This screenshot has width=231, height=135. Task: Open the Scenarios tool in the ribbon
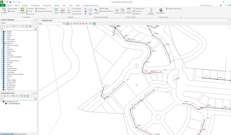pos(4,11)
